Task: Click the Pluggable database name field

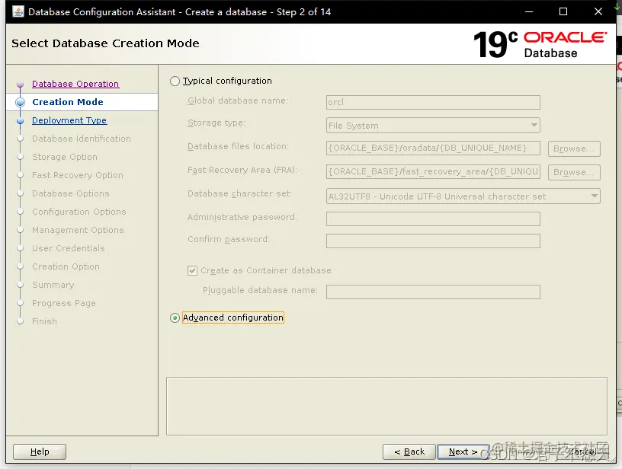Action: 433,292
